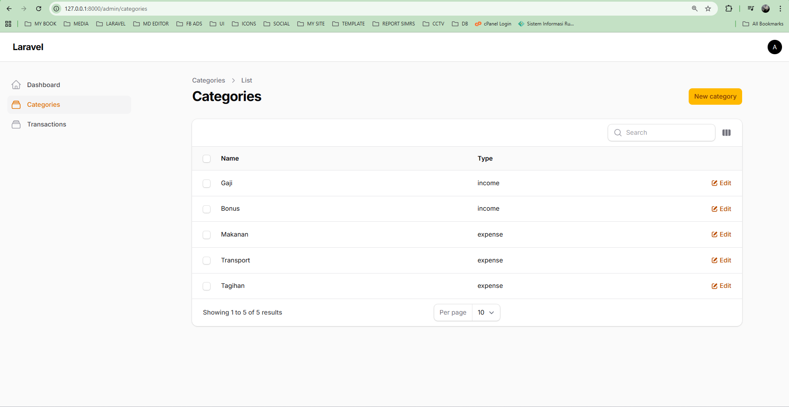Reload the page with refresh icon
This screenshot has width=789, height=407.
click(x=39, y=9)
